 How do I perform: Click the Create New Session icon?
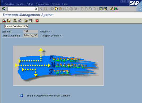(101, 9)
